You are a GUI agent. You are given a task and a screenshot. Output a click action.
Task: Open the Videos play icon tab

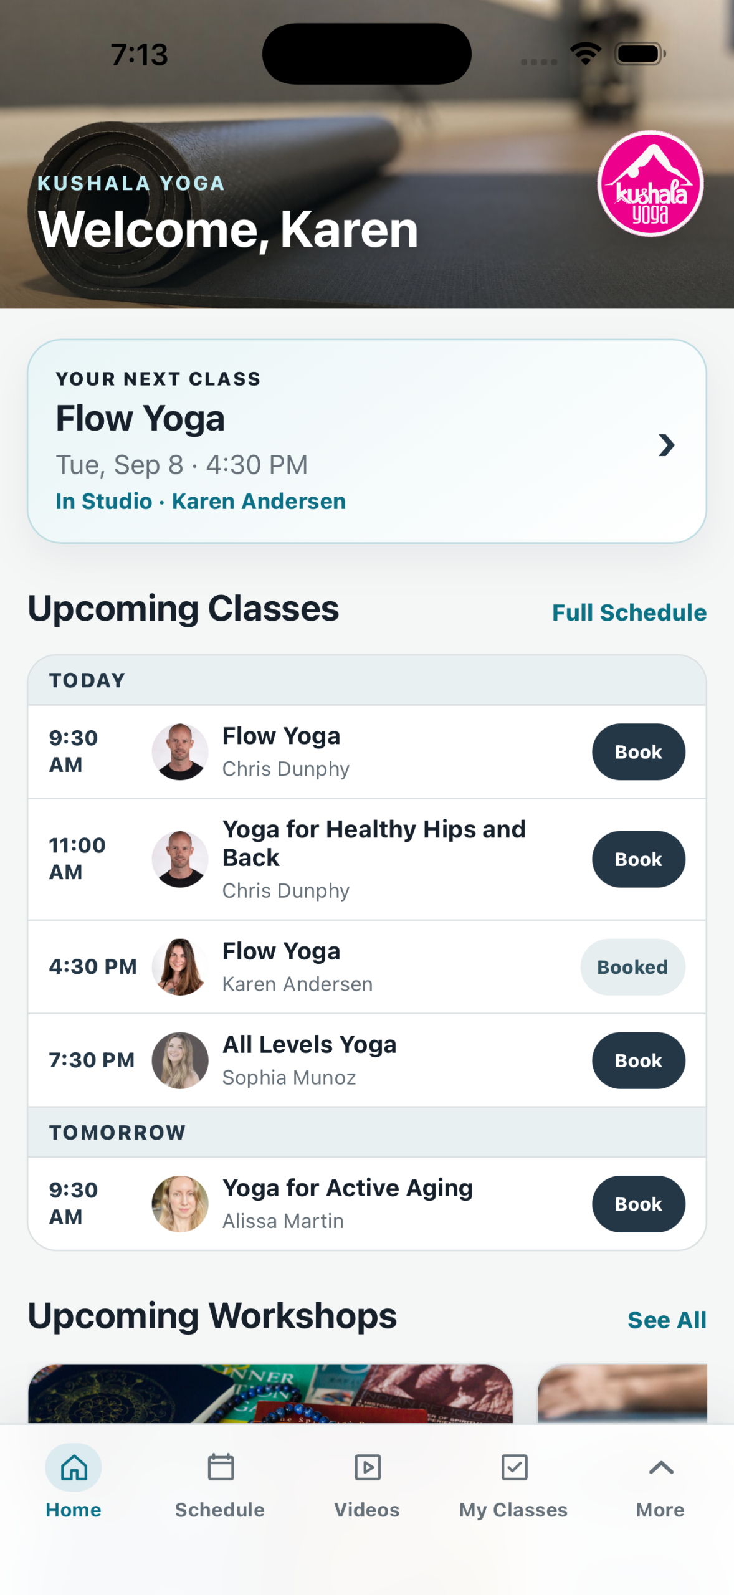367,1467
